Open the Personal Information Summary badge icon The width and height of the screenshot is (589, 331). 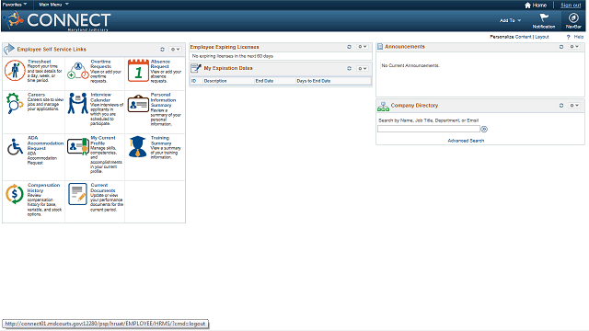tap(138, 104)
